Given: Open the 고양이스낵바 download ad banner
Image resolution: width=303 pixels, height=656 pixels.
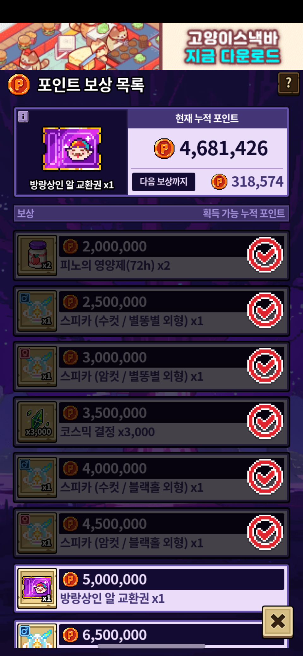Looking at the screenshot, I should (151, 46).
